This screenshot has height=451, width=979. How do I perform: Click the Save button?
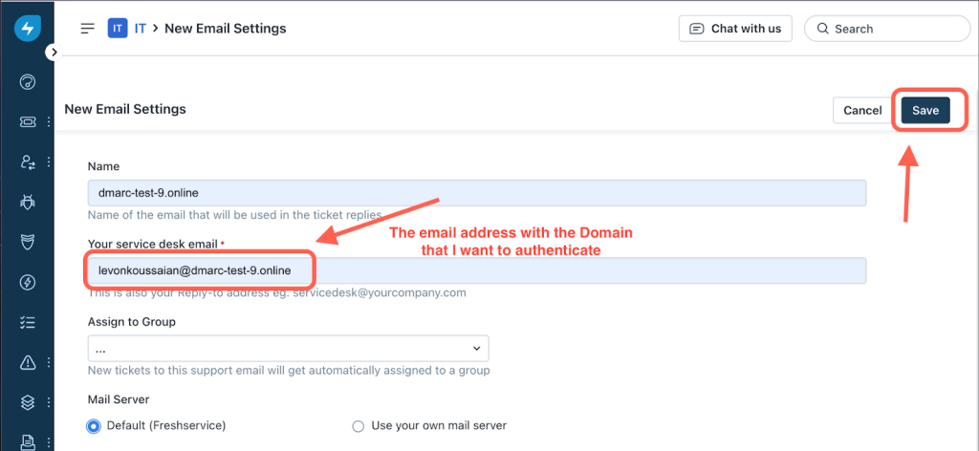925,110
